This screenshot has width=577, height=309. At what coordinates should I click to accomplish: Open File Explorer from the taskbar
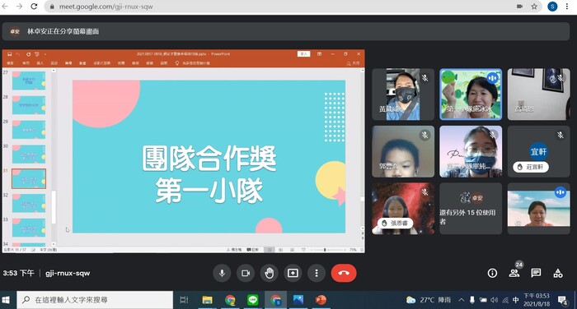207,300
